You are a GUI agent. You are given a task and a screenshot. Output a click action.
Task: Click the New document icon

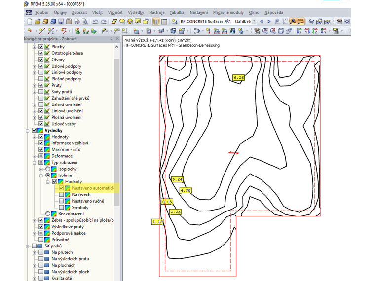pyautogui.click(x=30, y=22)
